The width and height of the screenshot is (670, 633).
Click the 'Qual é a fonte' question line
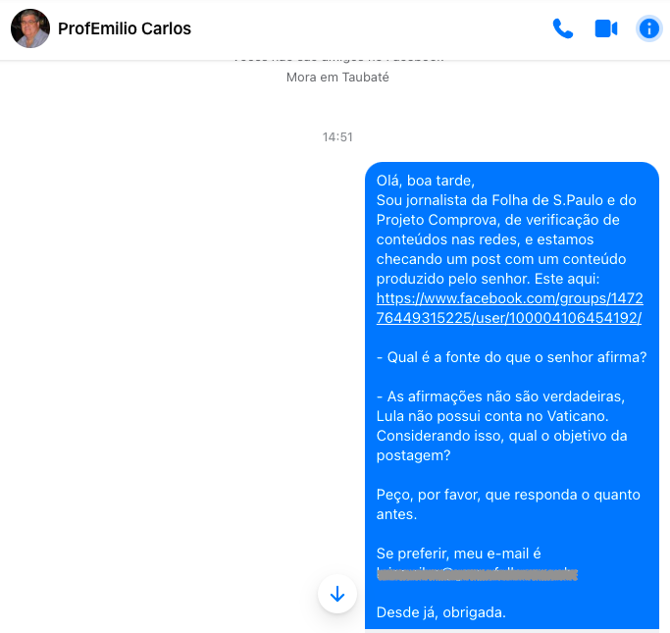(x=511, y=357)
